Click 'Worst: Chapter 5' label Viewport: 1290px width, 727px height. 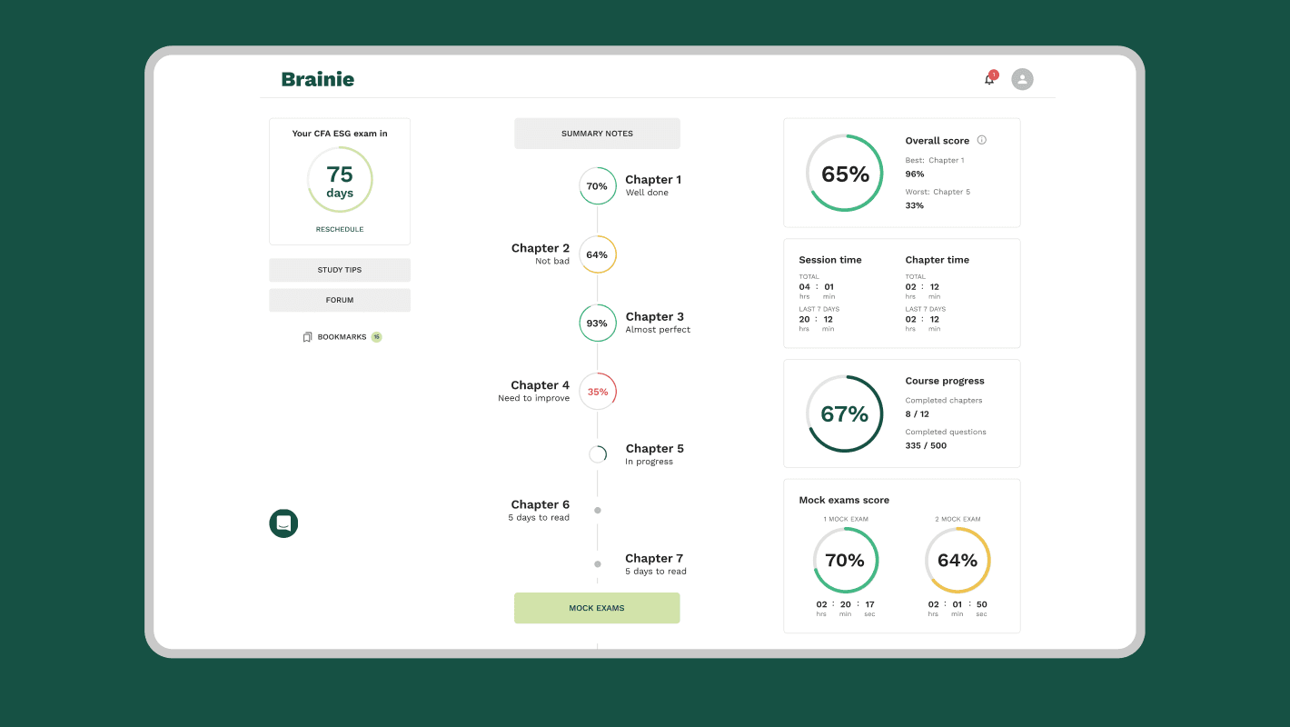coord(938,192)
